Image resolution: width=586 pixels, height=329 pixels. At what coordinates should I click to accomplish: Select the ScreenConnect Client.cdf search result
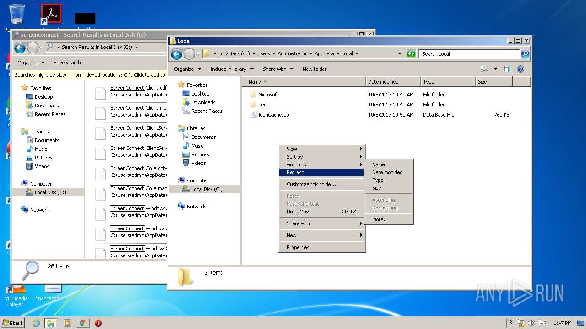[x=131, y=91]
